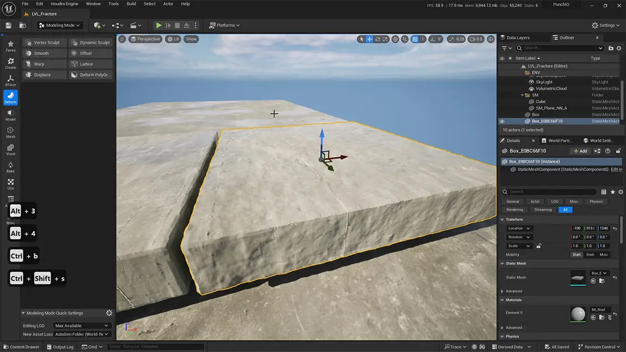Click the green Play button in toolbar

[x=159, y=25]
